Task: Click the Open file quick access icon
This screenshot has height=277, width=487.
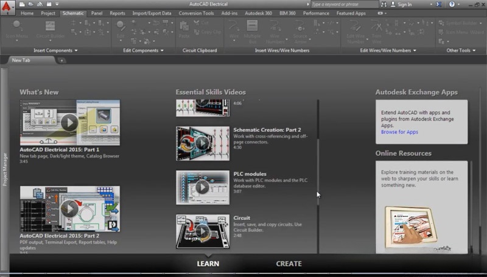Action: coord(31,4)
